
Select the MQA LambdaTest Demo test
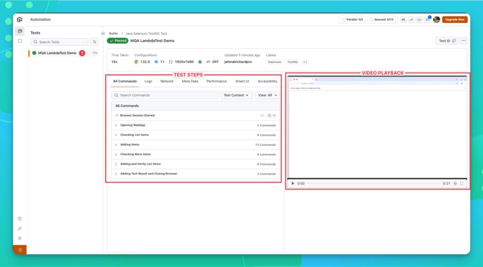pos(64,53)
